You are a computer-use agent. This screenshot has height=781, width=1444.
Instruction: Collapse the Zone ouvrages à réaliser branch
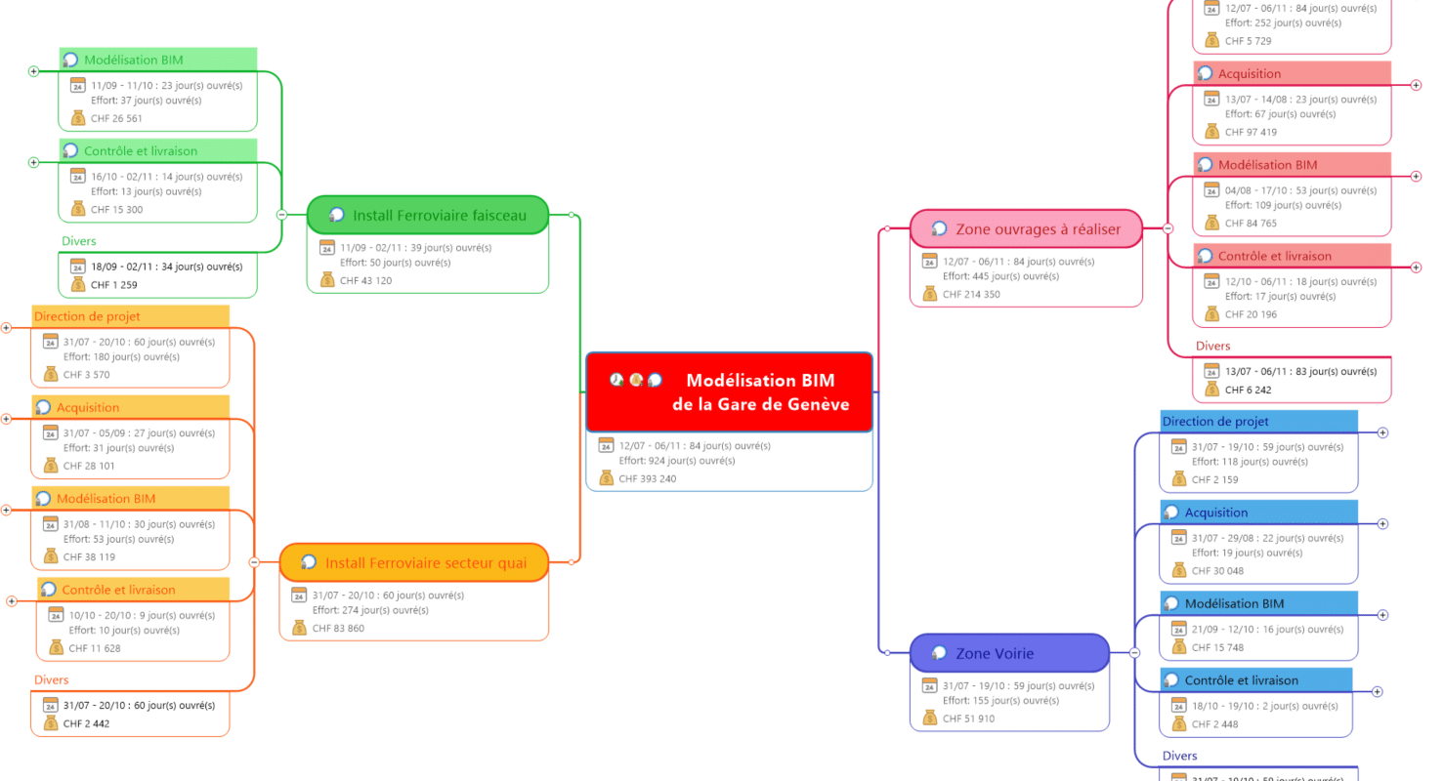1168,228
